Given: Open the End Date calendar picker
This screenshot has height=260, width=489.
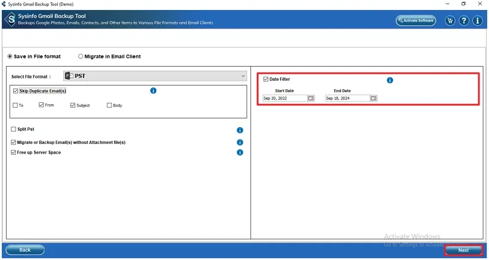Looking at the screenshot, I should [374, 98].
